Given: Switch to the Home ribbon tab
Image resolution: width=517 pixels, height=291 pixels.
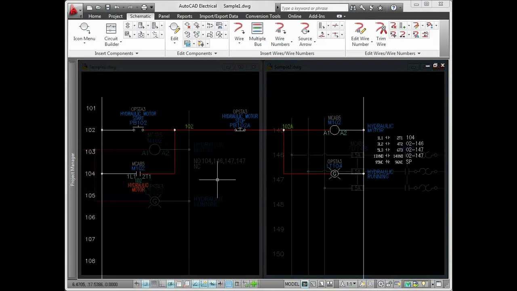Looking at the screenshot, I should 95,16.
